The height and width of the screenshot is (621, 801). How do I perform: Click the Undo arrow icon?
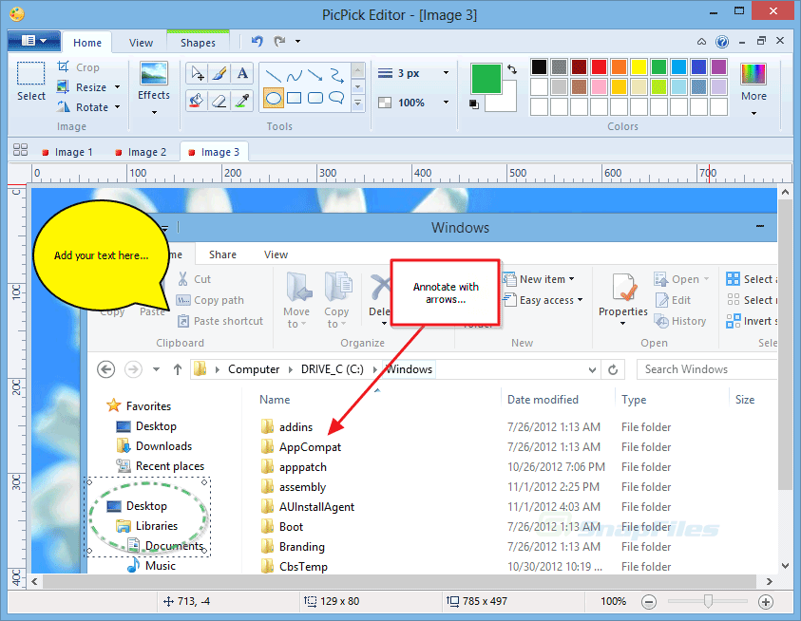click(257, 41)
